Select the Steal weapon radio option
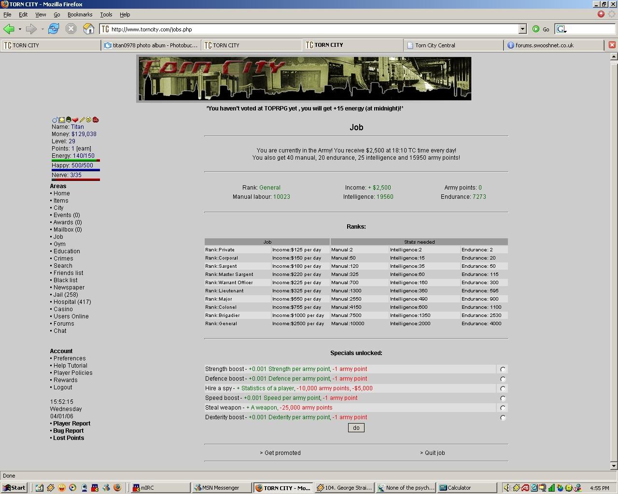This screenshot has height=494, width=618. click(x=503, y=408)
